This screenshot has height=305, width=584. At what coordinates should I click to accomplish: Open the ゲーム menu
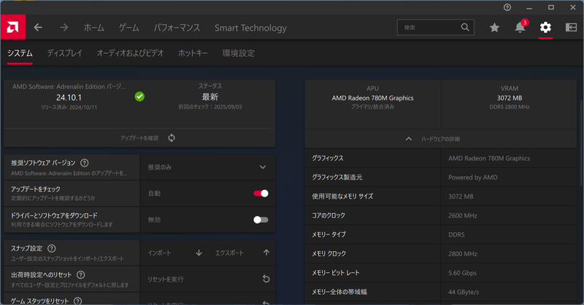(129, 28)
